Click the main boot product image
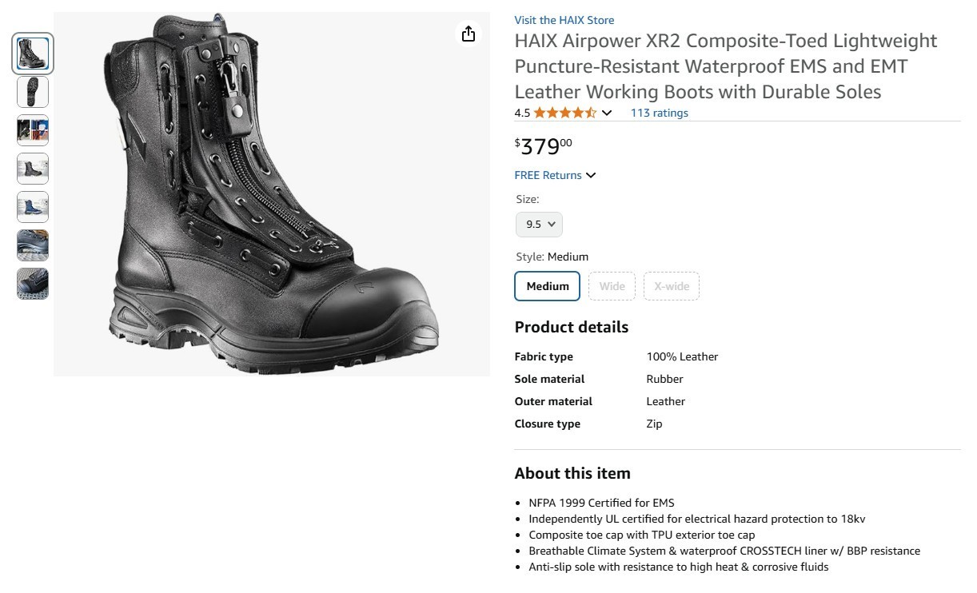The image size is (977, 593). click(x=272, y=194)
